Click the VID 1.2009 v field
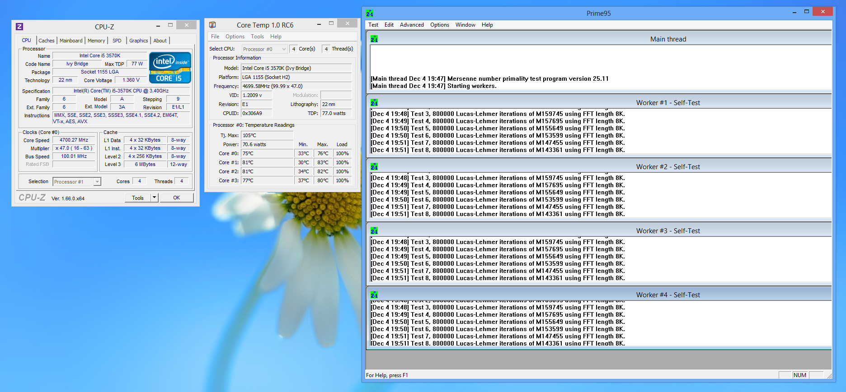Image resolution: width=846 pixels, height=392 pixels. coord(257,95)
